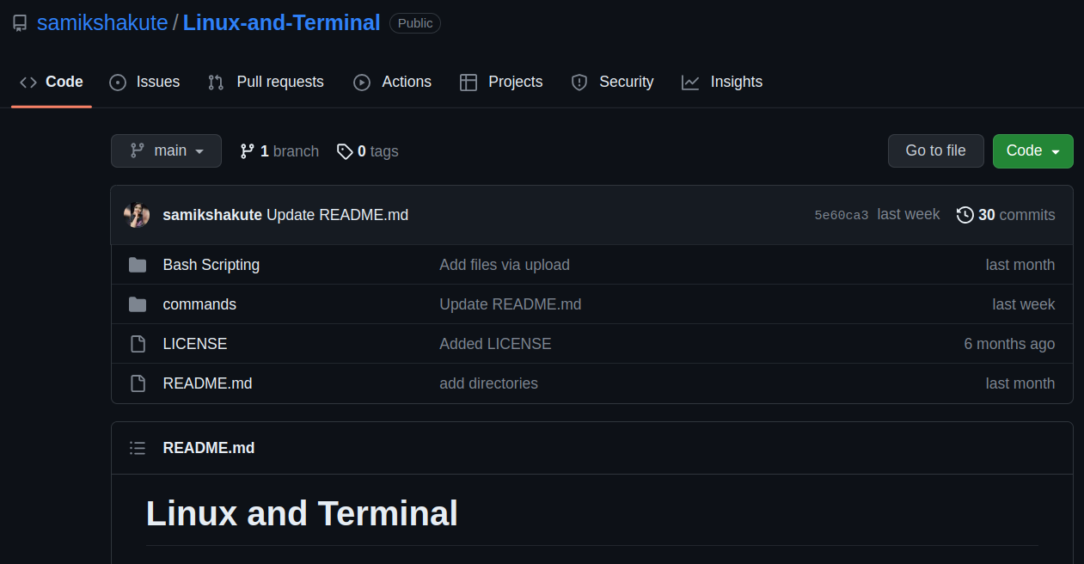
Task: Click the tags label icon
Action: click(x=345, y=151)
